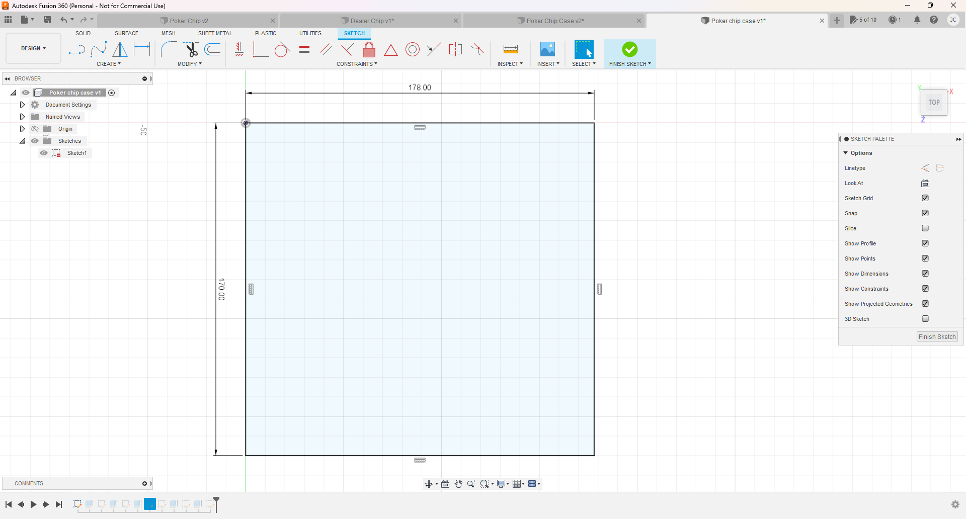Screen dimensions: 966x519
Task: Open the Design workspace dropdown
Action: pyautogui.click(x=33, y=48)
